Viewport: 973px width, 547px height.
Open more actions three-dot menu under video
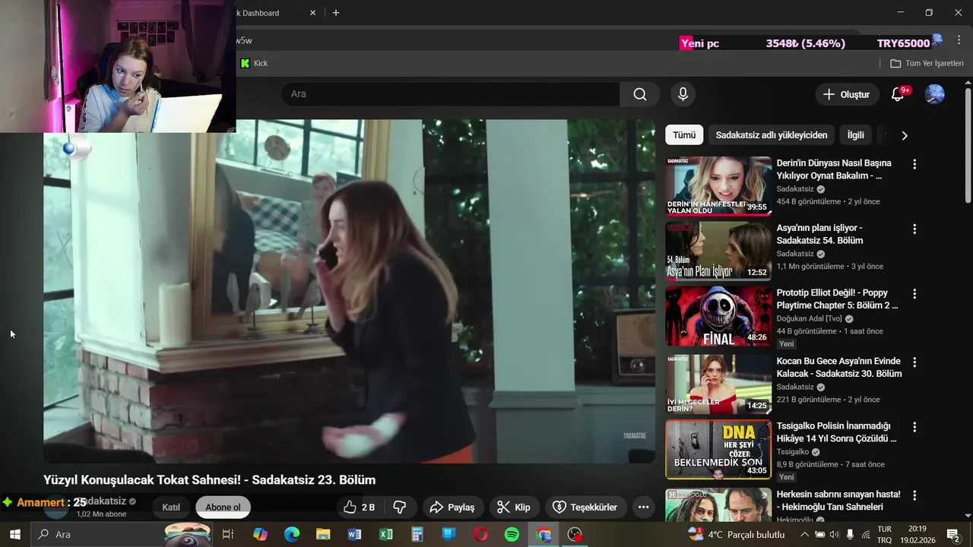coord(643,507)
